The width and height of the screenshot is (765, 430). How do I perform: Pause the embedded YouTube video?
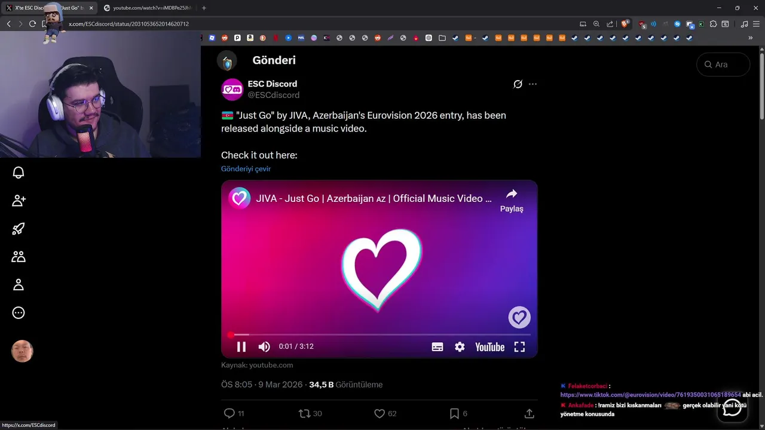[241, 346]
